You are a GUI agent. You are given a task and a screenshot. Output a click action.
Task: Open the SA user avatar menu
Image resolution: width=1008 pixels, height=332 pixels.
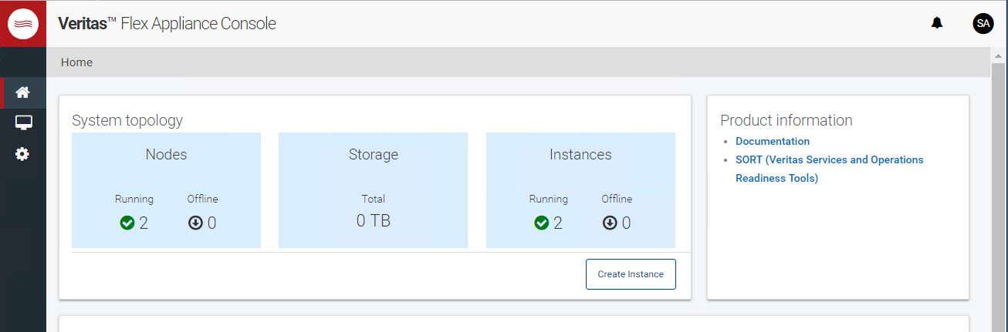click(983, 23)
